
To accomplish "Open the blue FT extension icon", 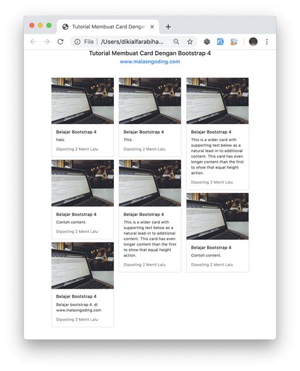I will [220, 42].
